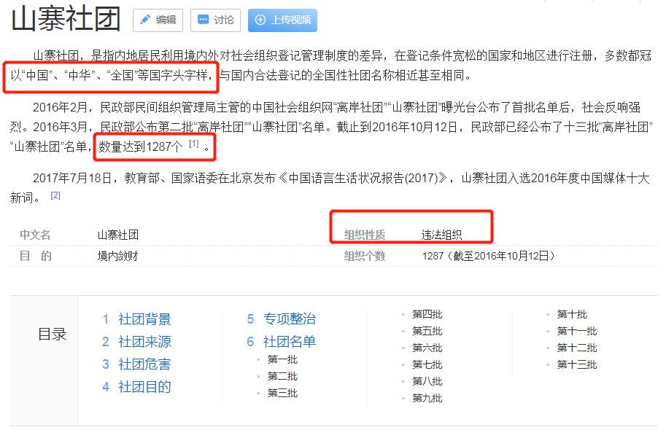Jump to 1 社团背景 section
This screenshot has width=666, height=438.
point(136,318)
